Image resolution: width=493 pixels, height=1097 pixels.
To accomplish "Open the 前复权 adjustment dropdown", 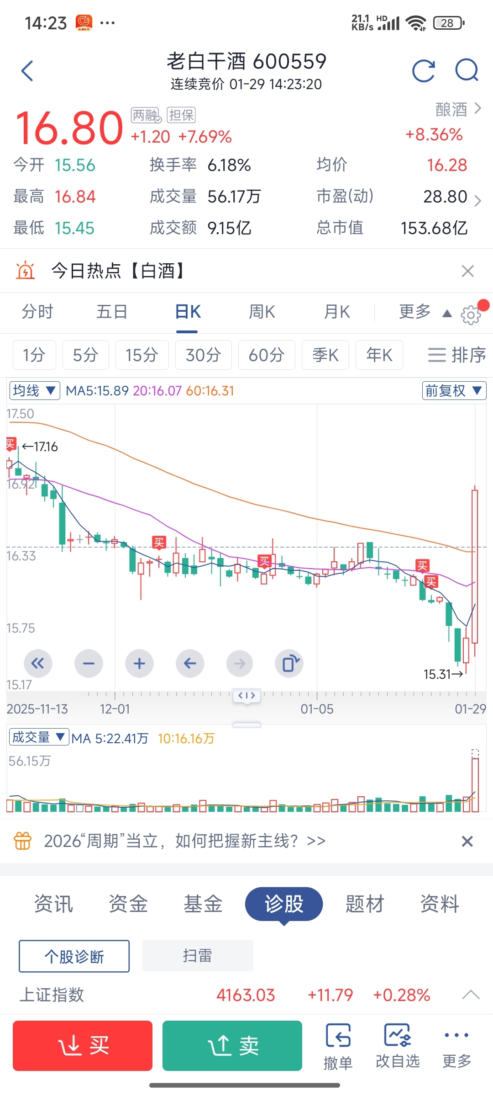I will [x=454, y=391].
